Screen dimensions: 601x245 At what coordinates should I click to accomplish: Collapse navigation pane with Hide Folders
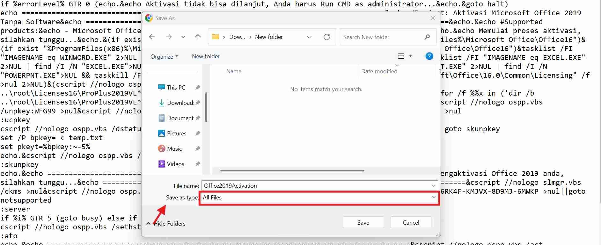(166, 223)
